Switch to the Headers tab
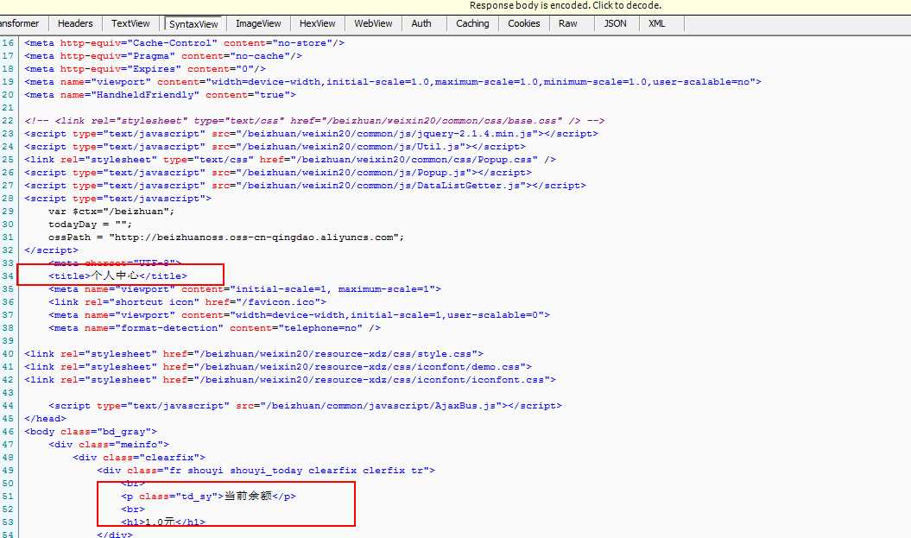Viewport: 911px width, 538px height. click(75, 24)
